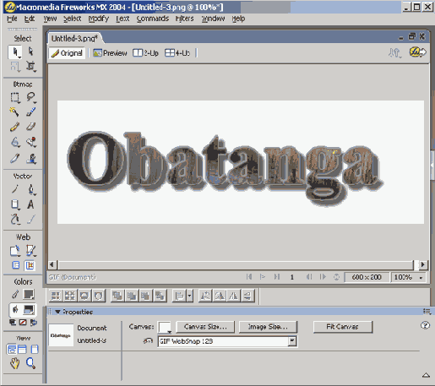The width and height of the screenshot is (435, 386).
Task: Click the Fit Canvas button
Action: pos(343,327)
